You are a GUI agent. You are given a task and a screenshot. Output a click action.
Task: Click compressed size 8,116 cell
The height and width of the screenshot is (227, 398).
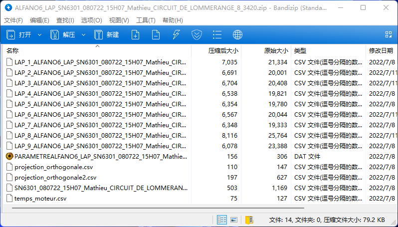click(x=229, y=136)
